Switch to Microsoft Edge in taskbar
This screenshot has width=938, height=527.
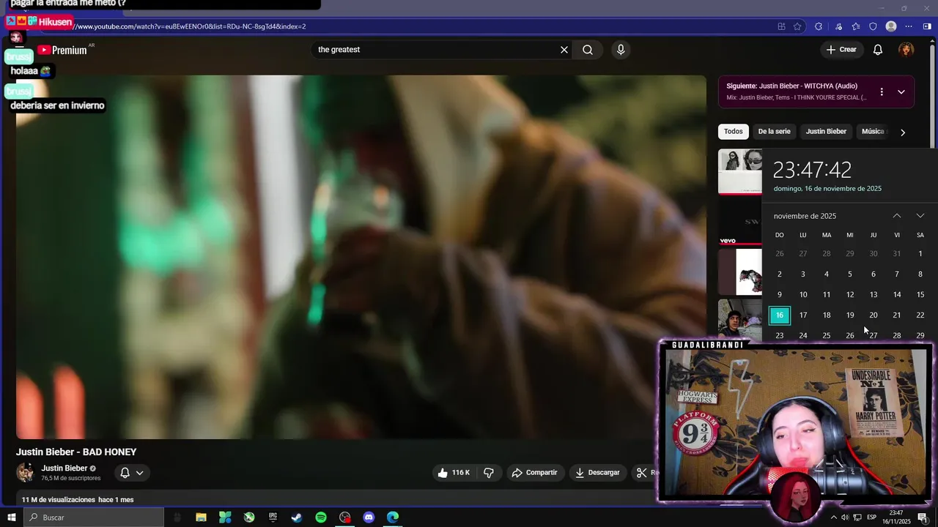[393, 517]
